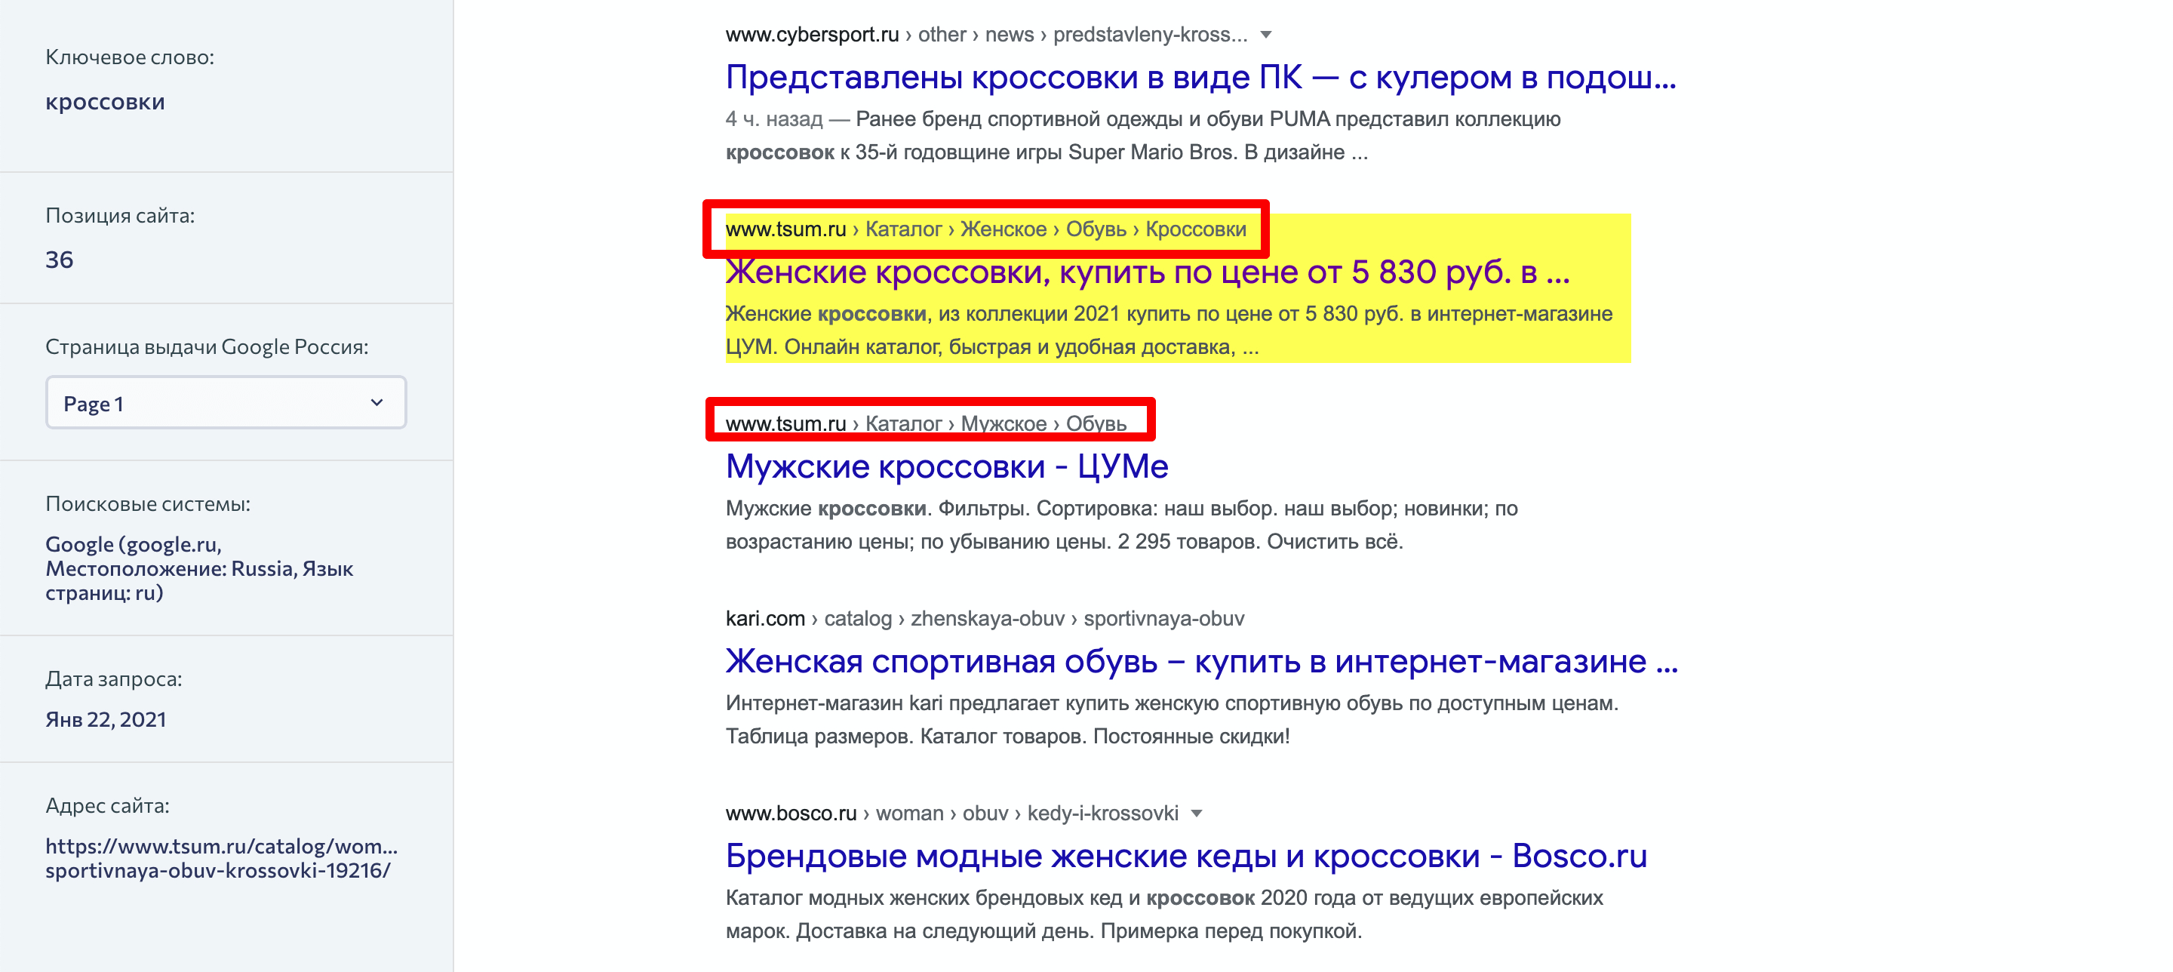
Task: Click the Bosco catalog description snippet
Action: point(1164,915)
